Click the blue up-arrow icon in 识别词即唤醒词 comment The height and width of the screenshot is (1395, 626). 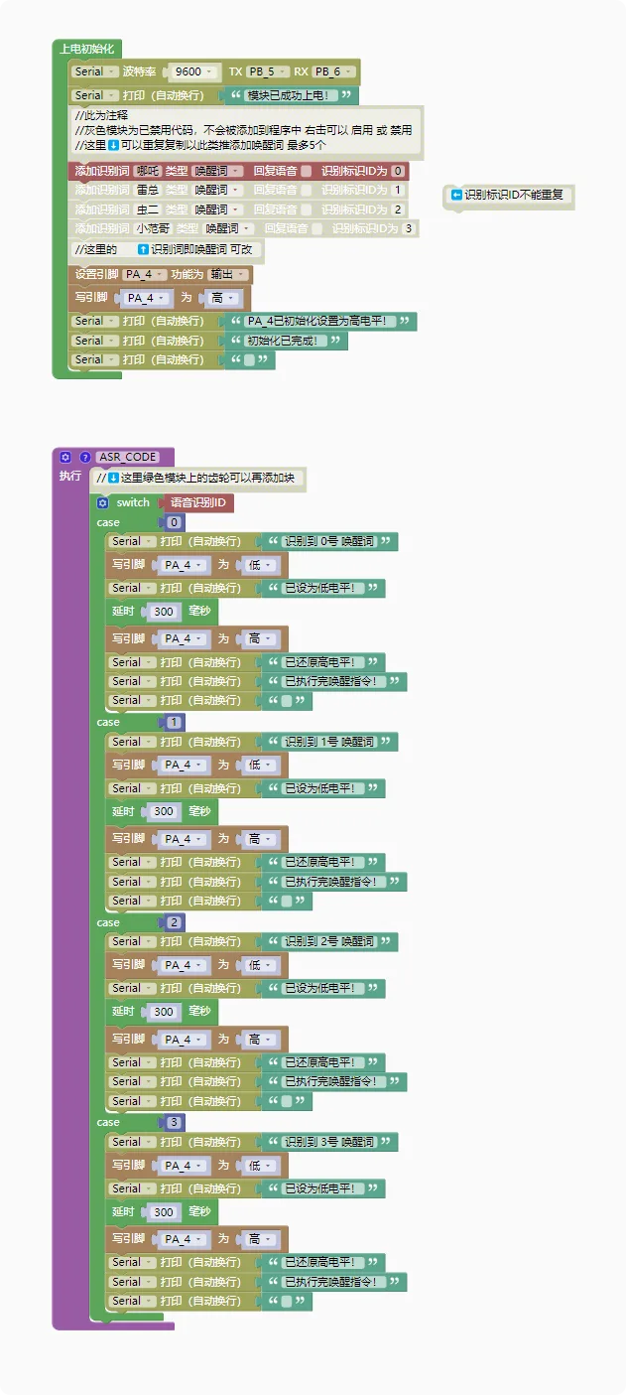[x=143, y=249]
